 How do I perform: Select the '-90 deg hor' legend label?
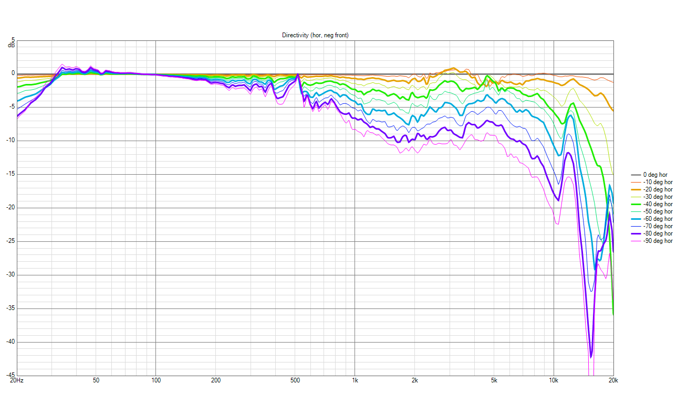[x=658, y=241]
